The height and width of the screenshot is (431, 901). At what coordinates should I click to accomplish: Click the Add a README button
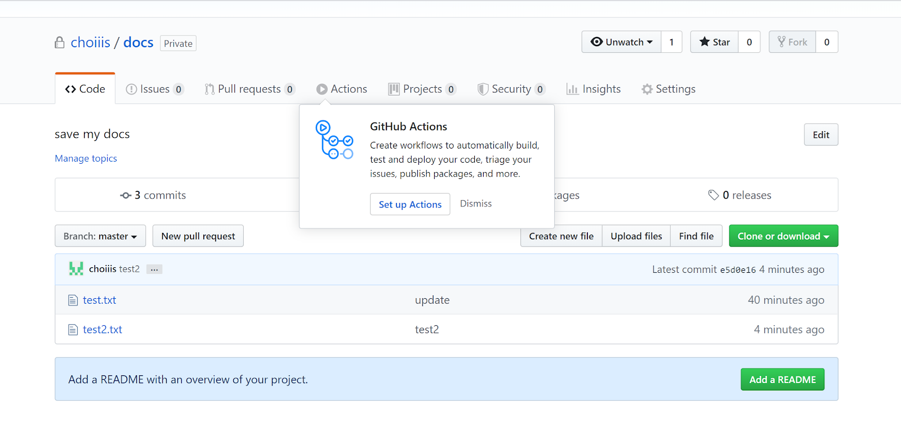[782, 380]
